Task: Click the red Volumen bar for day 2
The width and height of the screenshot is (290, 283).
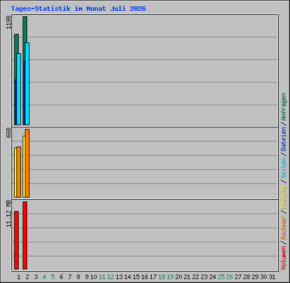Action: 25,235
